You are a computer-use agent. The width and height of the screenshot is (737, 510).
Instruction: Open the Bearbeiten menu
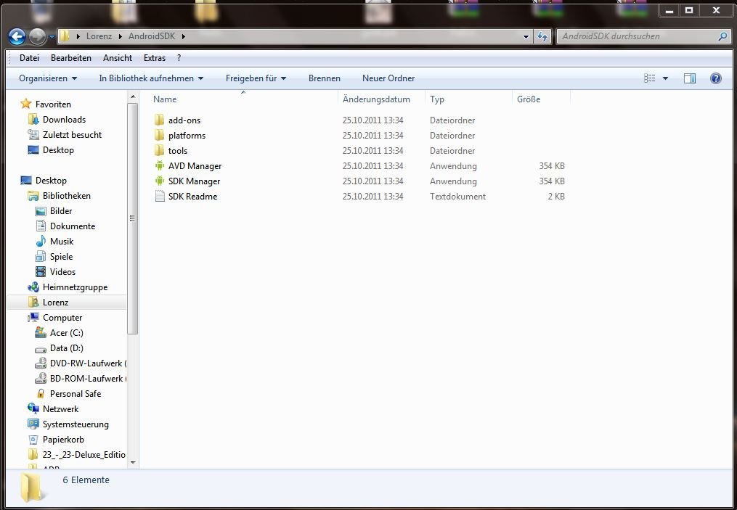[x=71, y=58]
